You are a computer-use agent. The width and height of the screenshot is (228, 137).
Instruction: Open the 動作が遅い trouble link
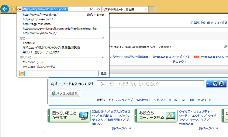coord(115,120)
